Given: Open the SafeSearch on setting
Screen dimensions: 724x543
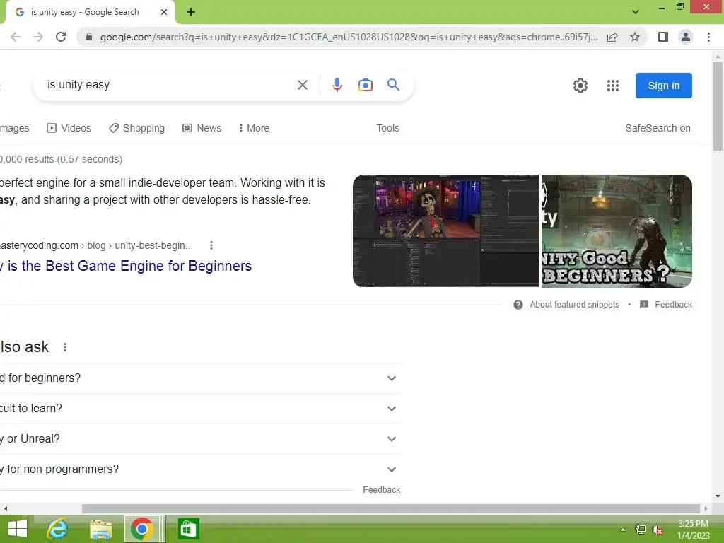Looking at the screenshot, I should click(x=658, y=128).
